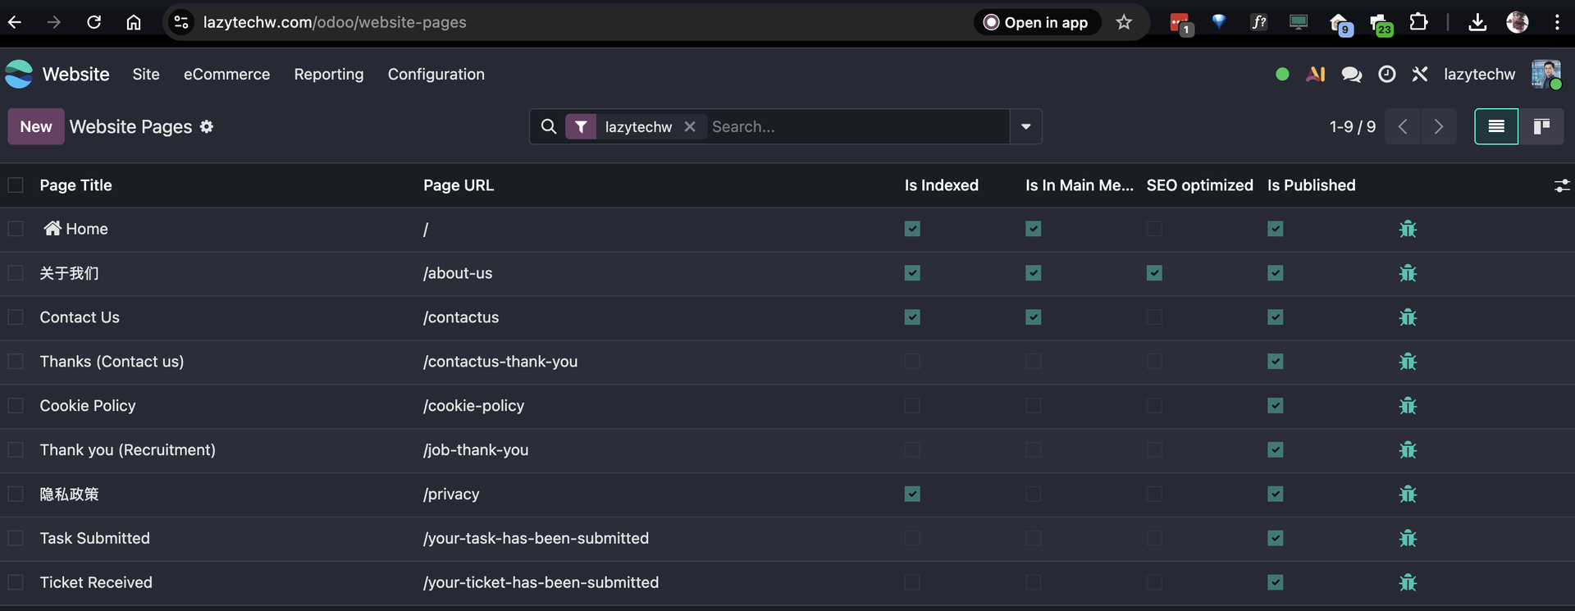The height and width of the screenshot is (611, 1575).
Task: Toggle Is Indexed for Home page
Action: (x=912, y=229)
